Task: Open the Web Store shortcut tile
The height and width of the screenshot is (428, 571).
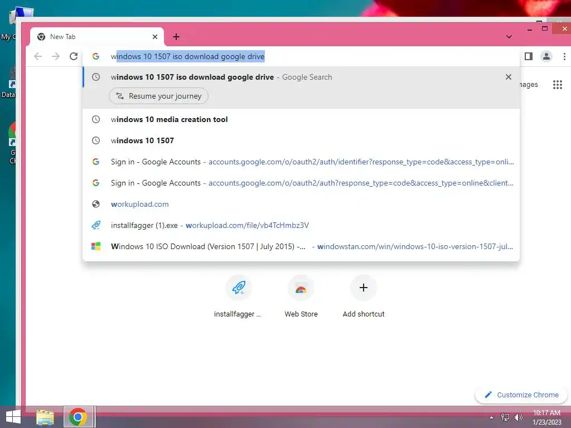Action: click(301, 297)
